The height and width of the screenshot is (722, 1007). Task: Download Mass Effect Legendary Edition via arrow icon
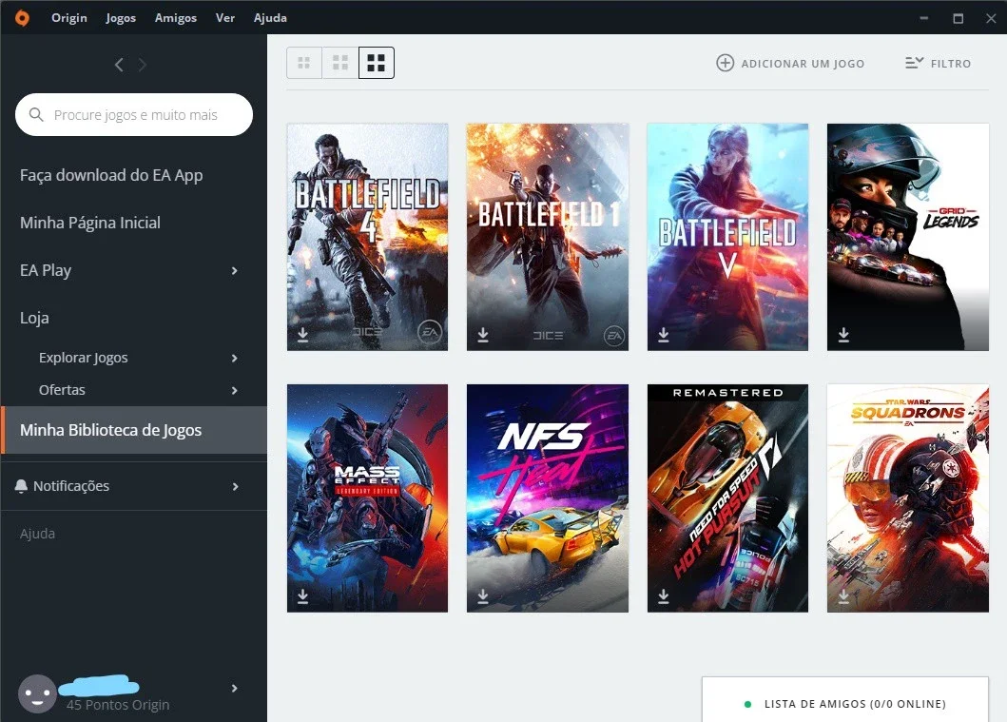click(x=303, y=596)
